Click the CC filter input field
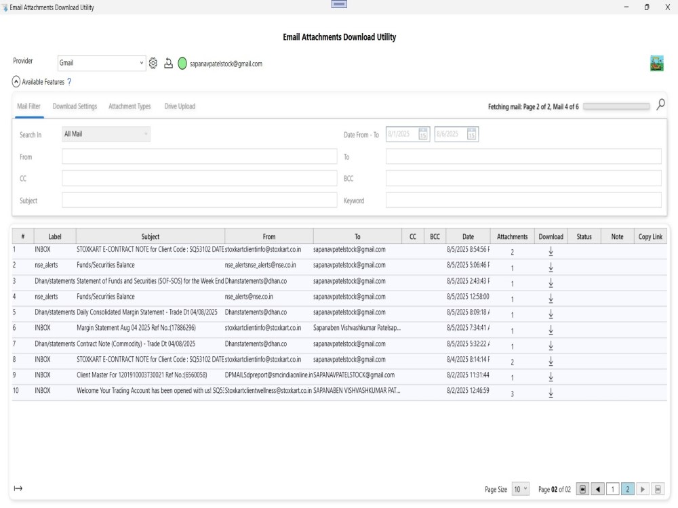Screen dimensions: 678x508 point(199,178)
